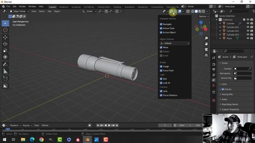The width and height of the screenshot is (255, 143).
Task: Open the Global transform orientation dropdown
Action: click(x=89, y=12)
